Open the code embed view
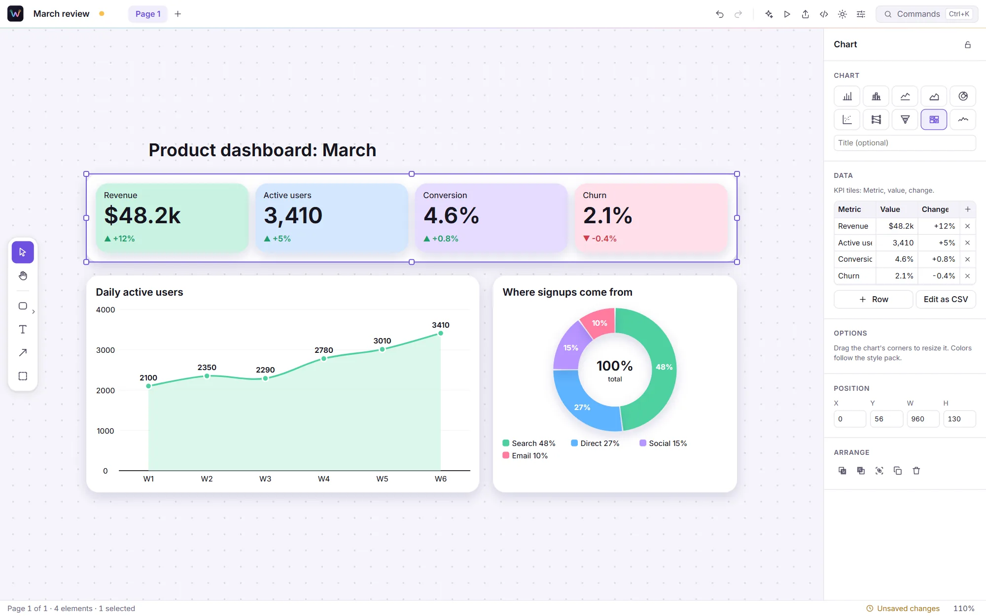This screenshot has height=616, width=986. (824, 14)
